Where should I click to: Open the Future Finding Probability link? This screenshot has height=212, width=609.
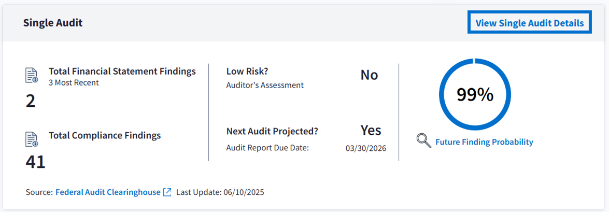(x=484, y=142)
